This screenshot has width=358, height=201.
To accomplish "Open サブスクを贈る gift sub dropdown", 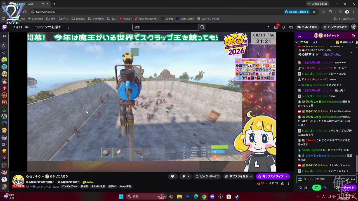I will (238, 176).
